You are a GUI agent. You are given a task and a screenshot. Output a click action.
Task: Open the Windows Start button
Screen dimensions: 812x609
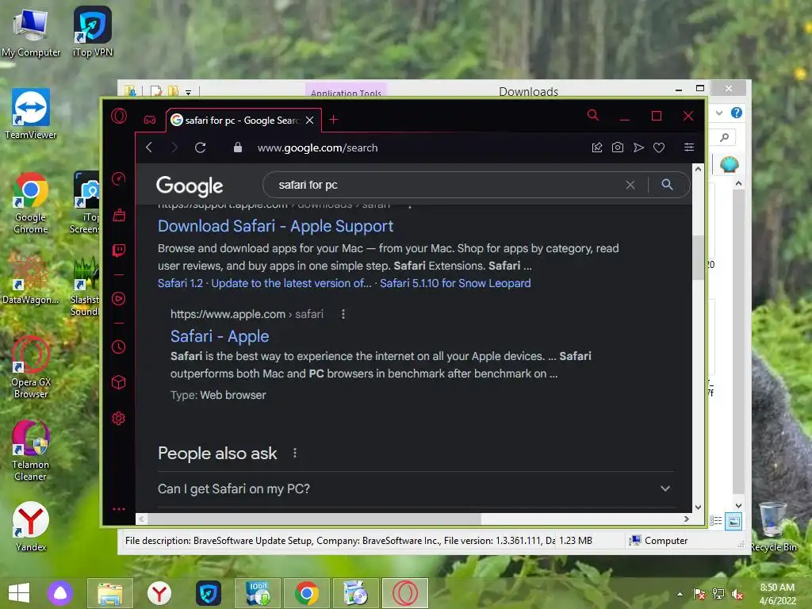[x=19, y=593]
